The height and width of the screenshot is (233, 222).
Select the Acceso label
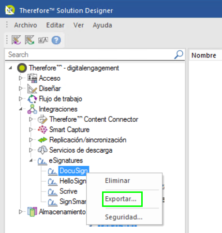click(x=50, y=78)
